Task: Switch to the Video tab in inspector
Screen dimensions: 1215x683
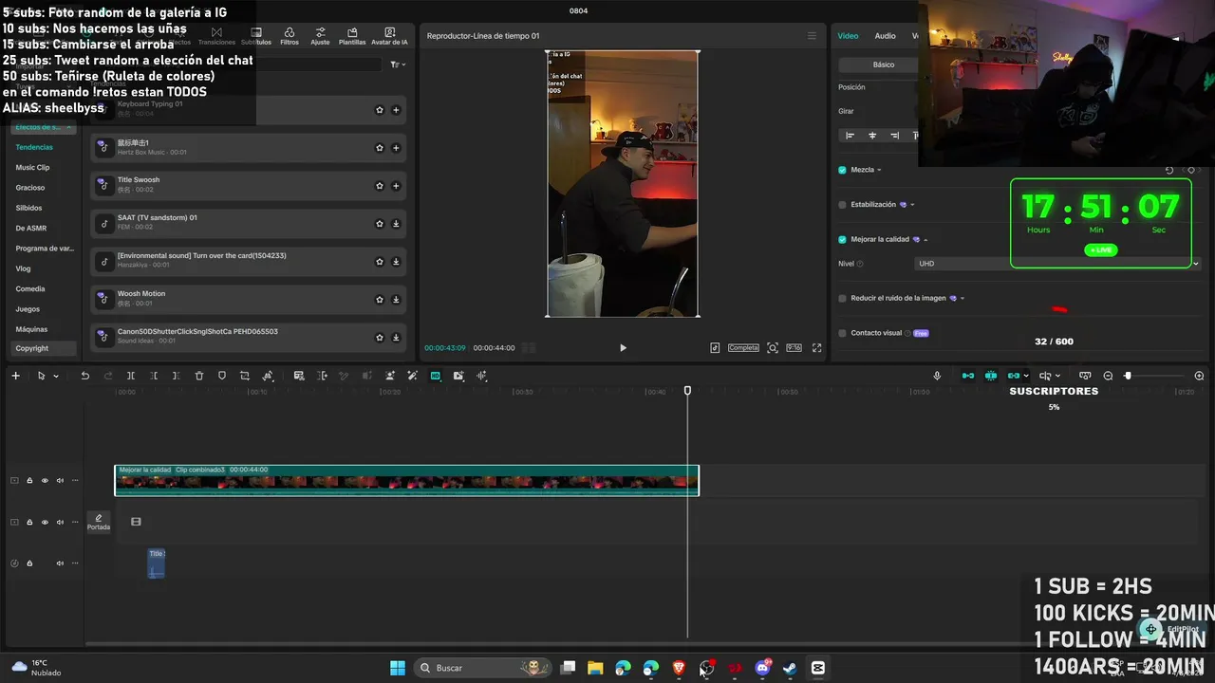Action: (848, 36)
